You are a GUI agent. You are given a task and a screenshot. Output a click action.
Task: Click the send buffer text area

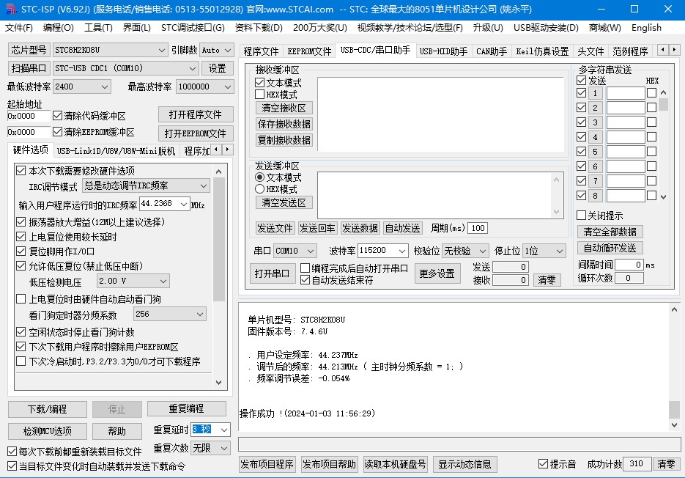440,195
